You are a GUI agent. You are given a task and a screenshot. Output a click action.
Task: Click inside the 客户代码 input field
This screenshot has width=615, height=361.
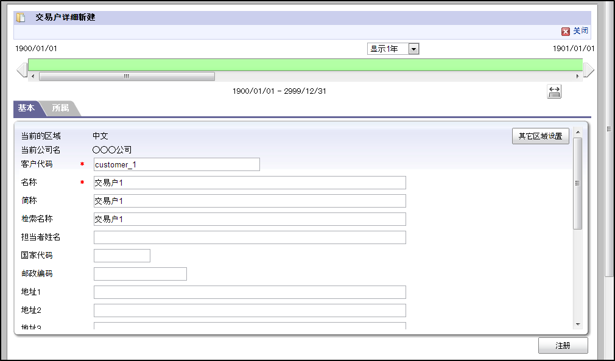click(175, 164)
